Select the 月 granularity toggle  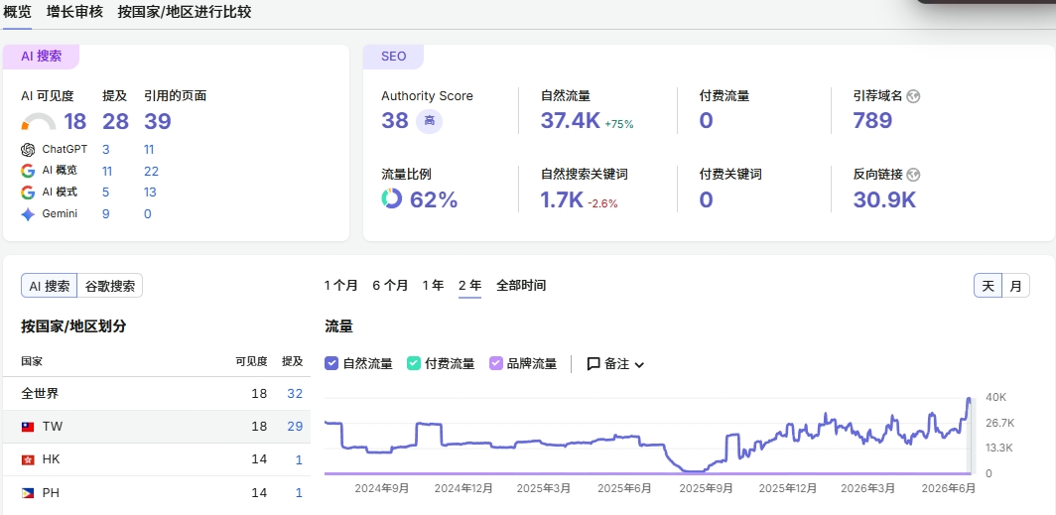click(1015, 286)
